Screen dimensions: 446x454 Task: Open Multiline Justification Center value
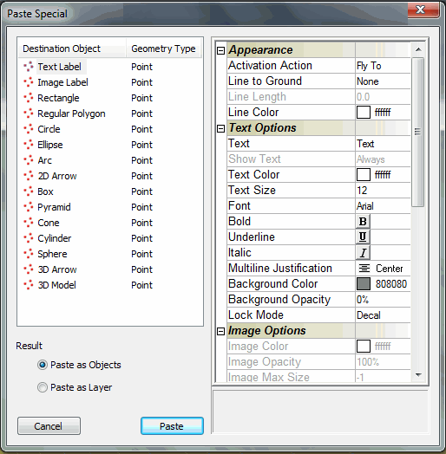click(383, 269)
